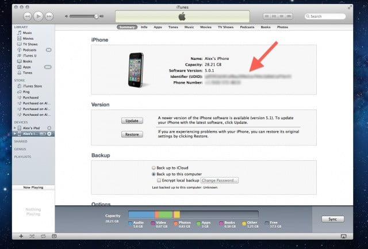This screenshot has width=368, height=249.
Task: Click the Podcasts count badge
Action: click(48, 50)
